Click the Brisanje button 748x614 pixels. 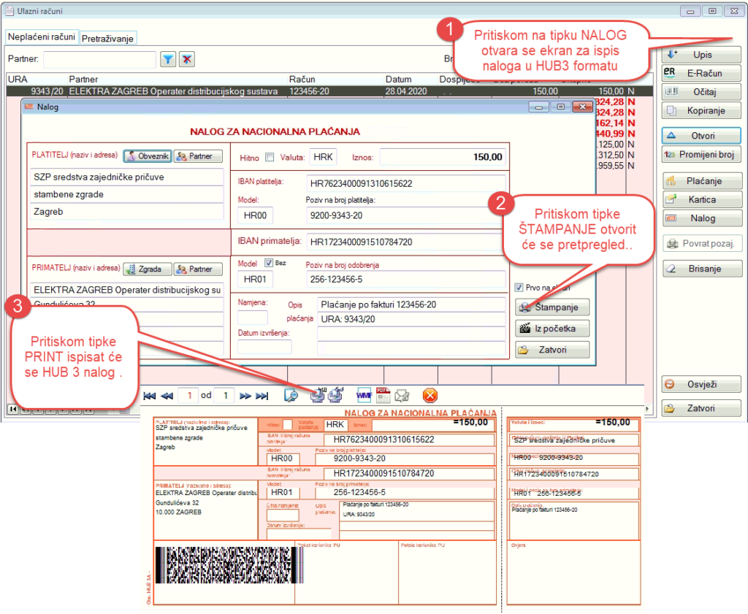click(702, 269)
